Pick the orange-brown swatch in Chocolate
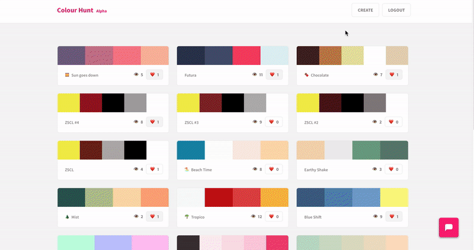The width and height of the screenshot is (474, 250). pos(330,56)
